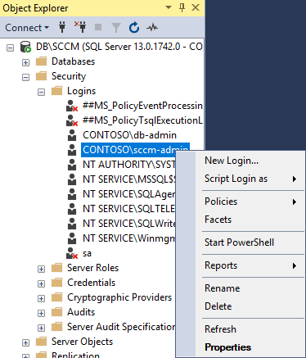Click the NT AUTHORITY\SYSTEM login icon
This screenshot has width=306, height=358.
72,165
